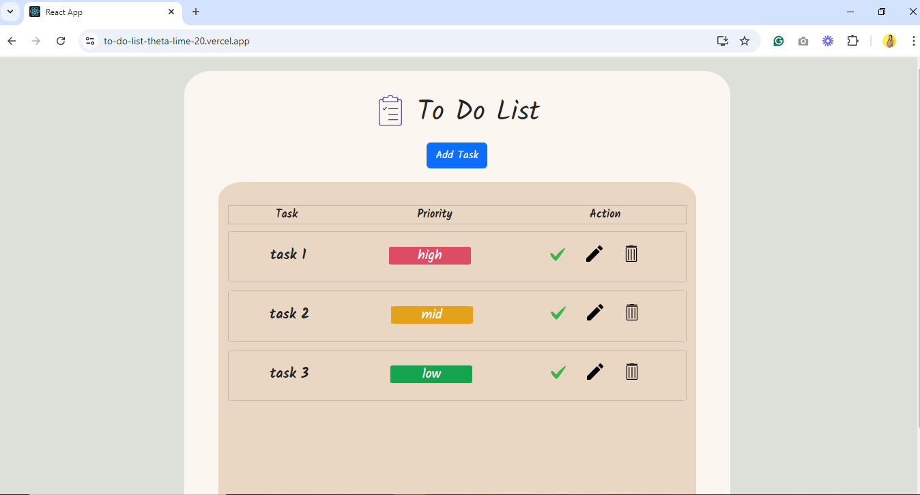Image resolution: width=920 pixels, height=495 pixels.
Task: Open a new browser tab
Action: [196, 12]
